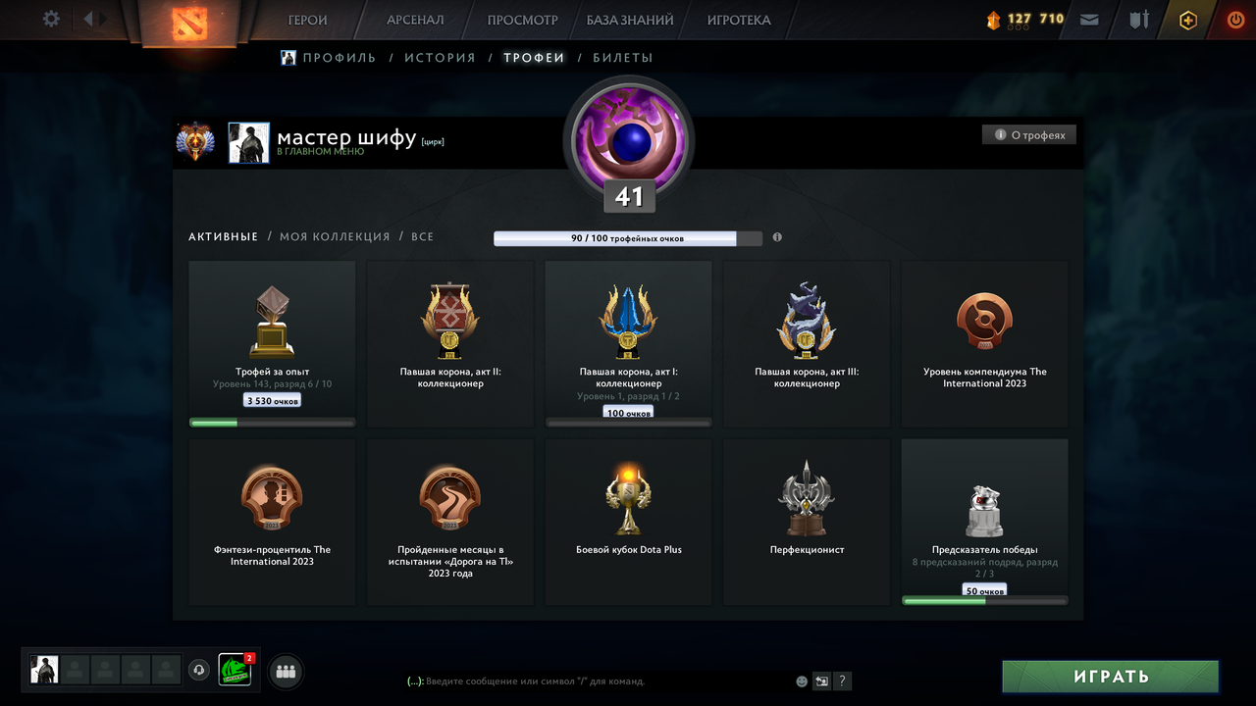The width and height of the screenshot is (1256, 706).
Task: Click the red power quit icon
Action: click(x=1235, y=20)
